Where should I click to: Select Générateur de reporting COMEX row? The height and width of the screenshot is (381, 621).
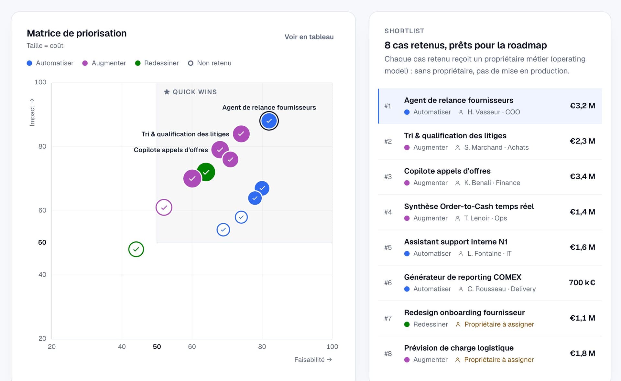pos(490,283)
